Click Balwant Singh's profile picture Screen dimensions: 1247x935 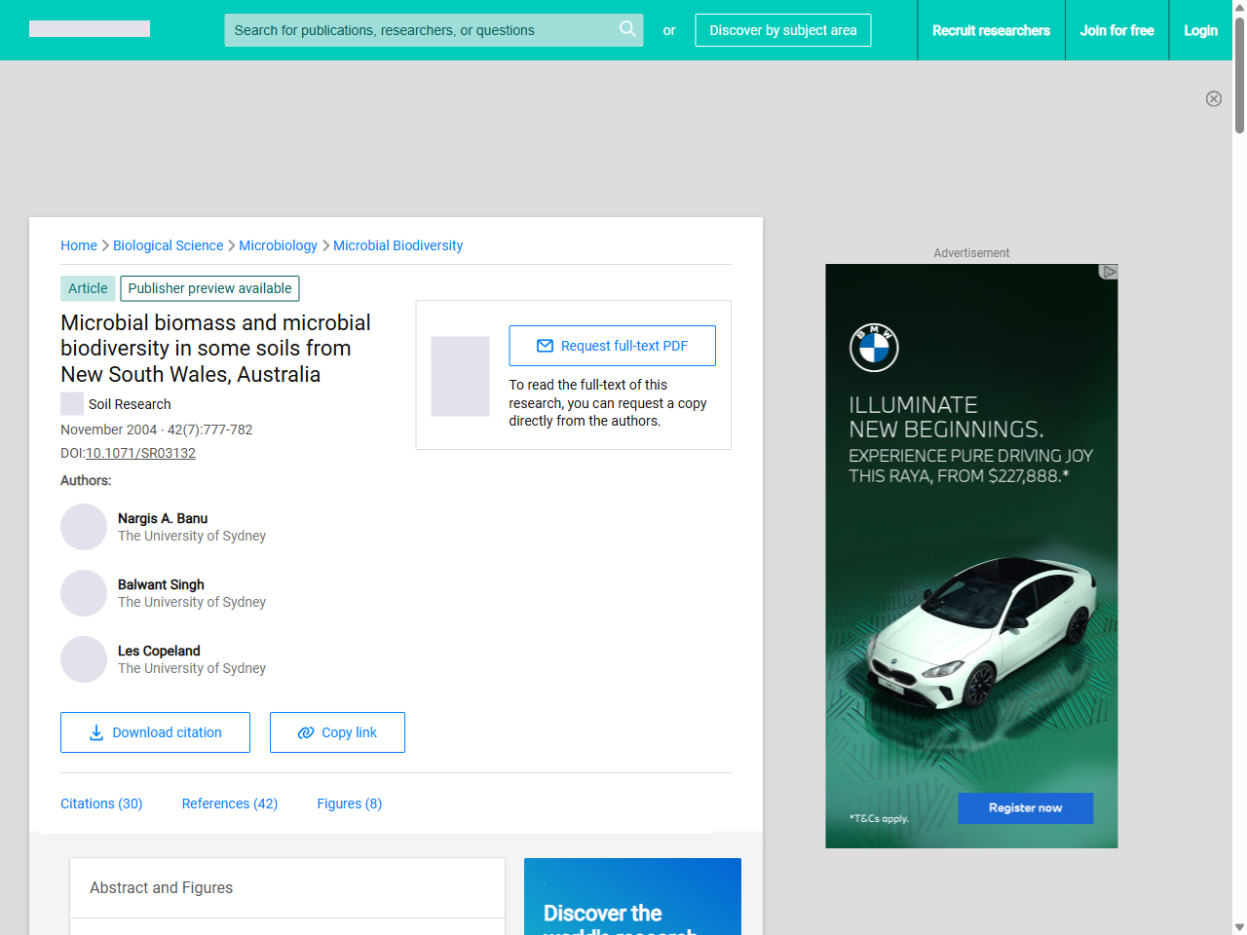[x=84, y=593]
